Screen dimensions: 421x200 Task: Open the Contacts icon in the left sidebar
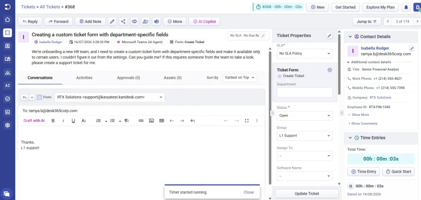point(8,46)
